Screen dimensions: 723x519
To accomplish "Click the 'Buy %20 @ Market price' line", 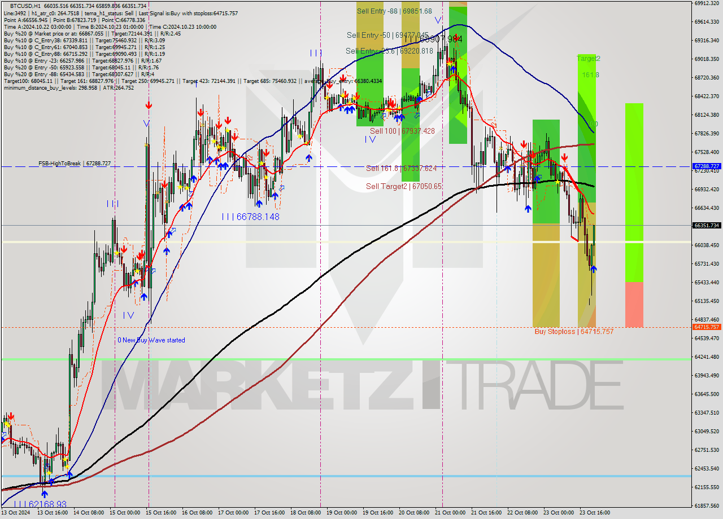I will coord(92,33).
